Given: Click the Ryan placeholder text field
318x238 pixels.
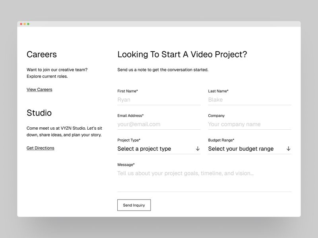Looking at the screenshot, I should (159, 100).
